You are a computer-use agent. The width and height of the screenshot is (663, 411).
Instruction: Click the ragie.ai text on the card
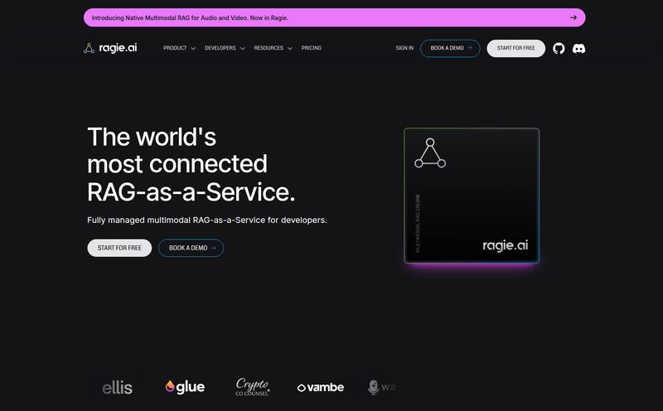(x=506, y=245)
